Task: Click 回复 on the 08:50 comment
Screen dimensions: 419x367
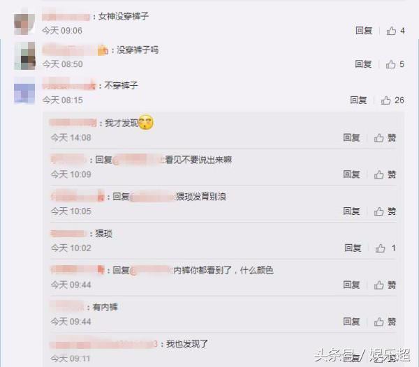Action: [363, 64]
